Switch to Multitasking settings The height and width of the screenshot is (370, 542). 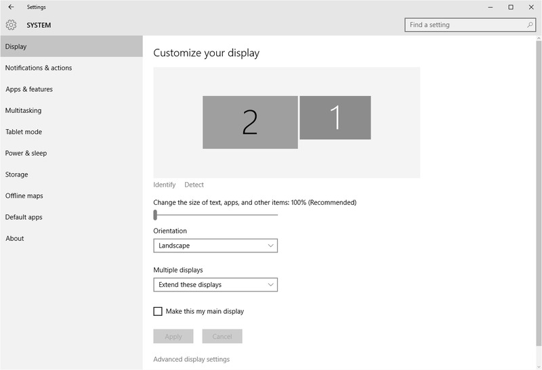coord(23,110)
